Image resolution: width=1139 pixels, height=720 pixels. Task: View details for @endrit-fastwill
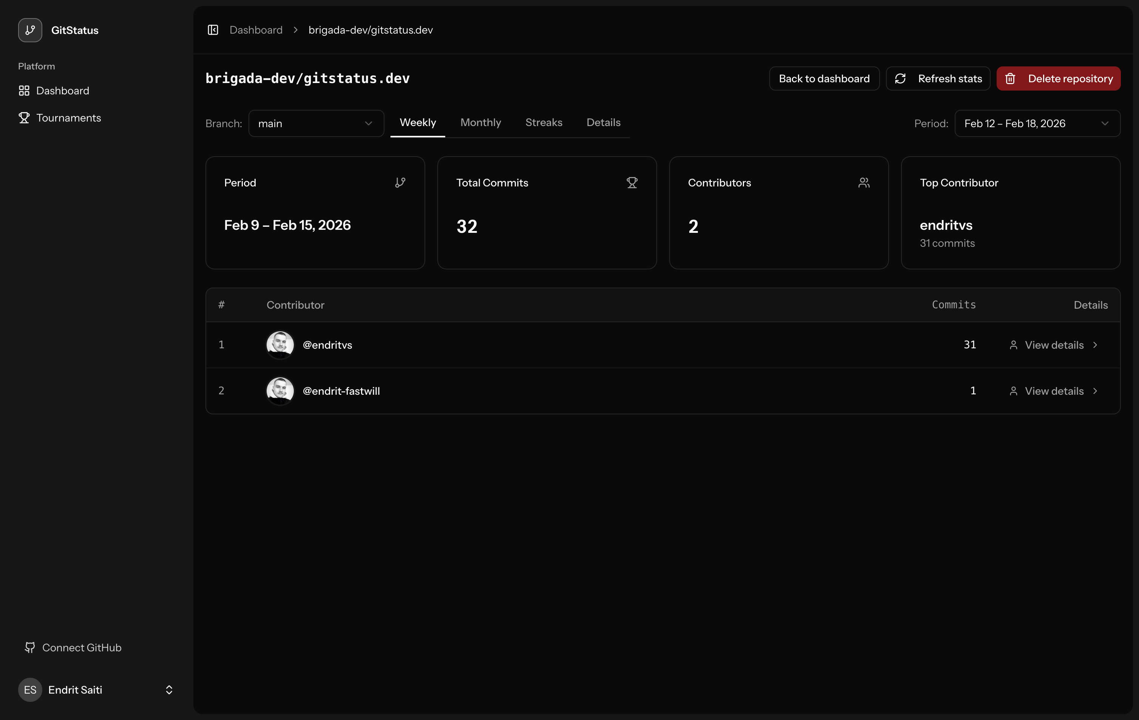coord(1053,391)
